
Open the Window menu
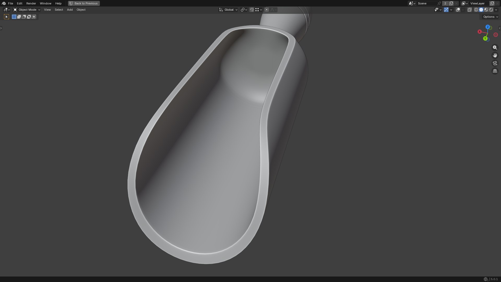coord(45,3)
